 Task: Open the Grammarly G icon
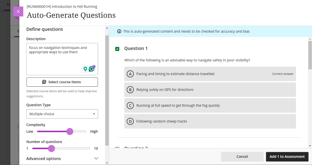92,69
